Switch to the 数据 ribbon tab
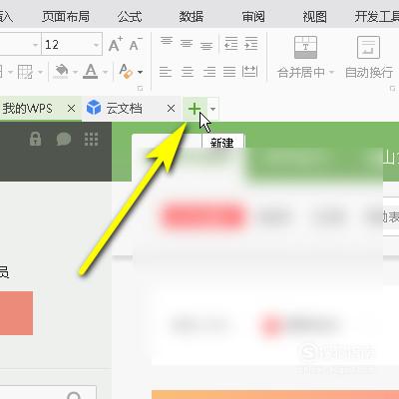This screenshot has height=399, width=399. tap(192, 16)
